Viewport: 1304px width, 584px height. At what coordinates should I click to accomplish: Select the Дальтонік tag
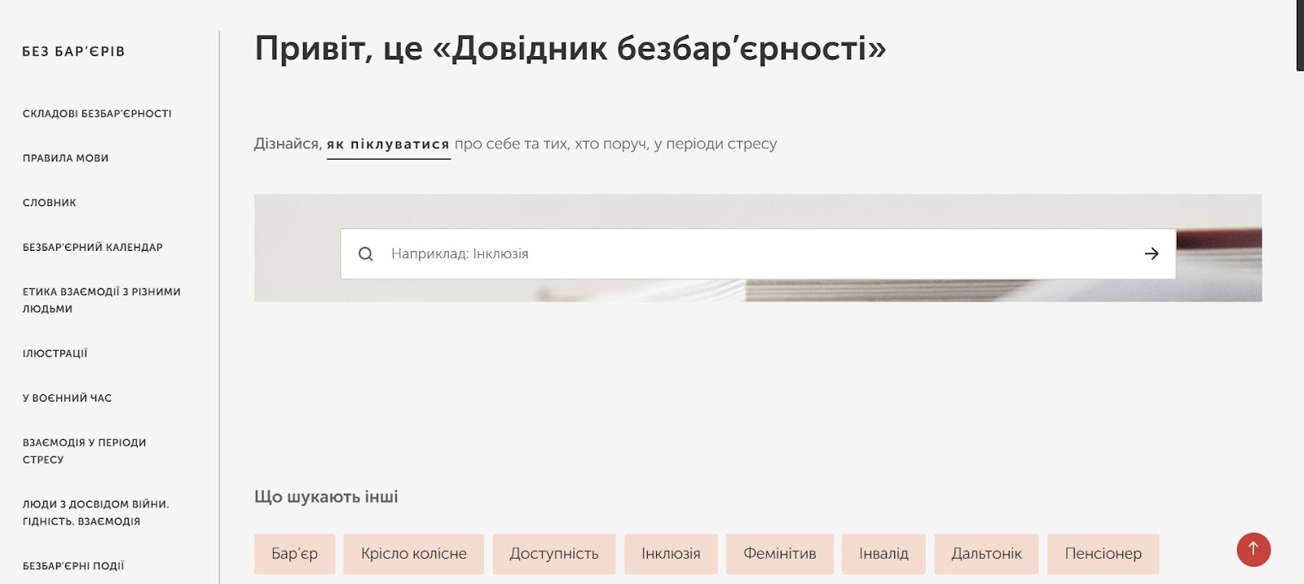pyautogui.click(x=986, y=554)
